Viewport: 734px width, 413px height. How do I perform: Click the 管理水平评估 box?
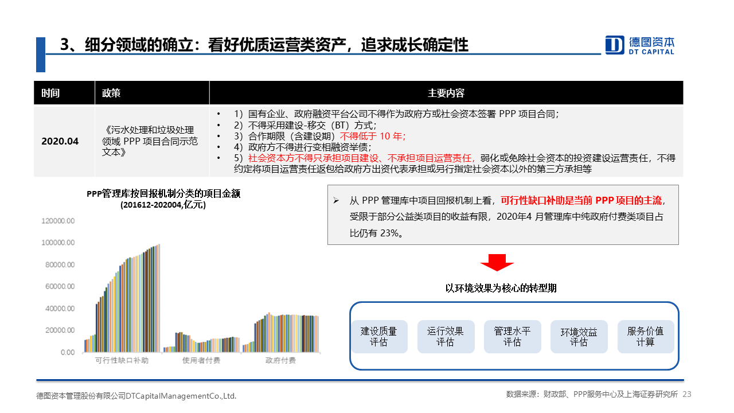(x=512, y=336)
